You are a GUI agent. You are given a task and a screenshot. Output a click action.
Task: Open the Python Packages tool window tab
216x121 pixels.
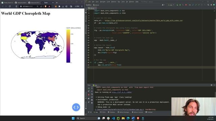[124, 112]
